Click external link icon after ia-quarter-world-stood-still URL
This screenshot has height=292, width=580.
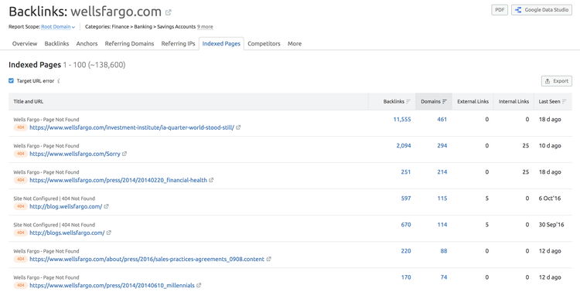pos(238,127)
